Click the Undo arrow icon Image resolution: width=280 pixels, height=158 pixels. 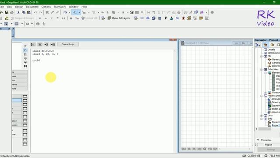[x=35, y=12]
